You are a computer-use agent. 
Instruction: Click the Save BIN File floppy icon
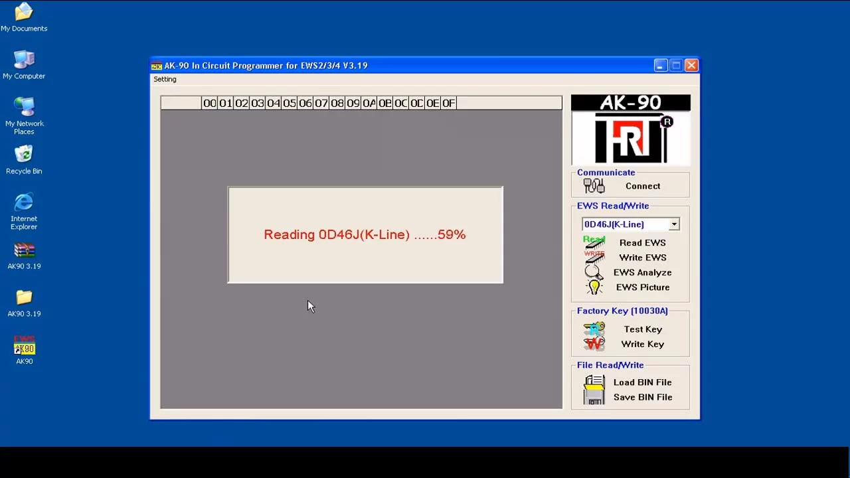tap(594, 397)
